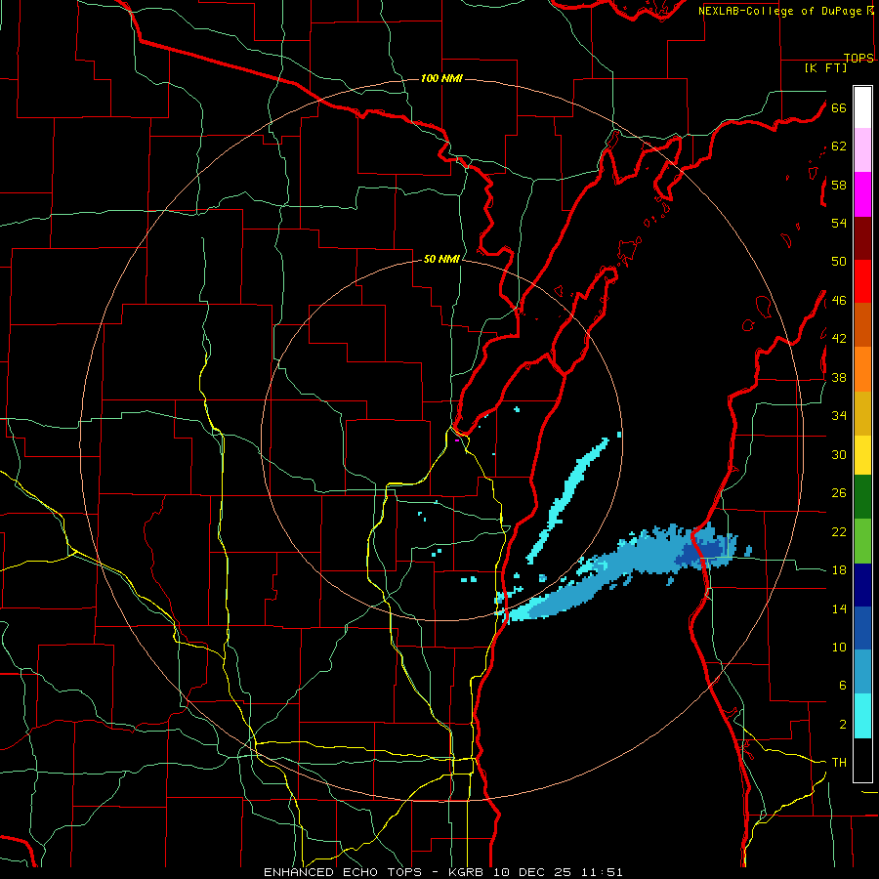Viewport: 879px width, 879px height.
Task: Click the "50 NMI" range ring label
Action: [x=441, y=259]
